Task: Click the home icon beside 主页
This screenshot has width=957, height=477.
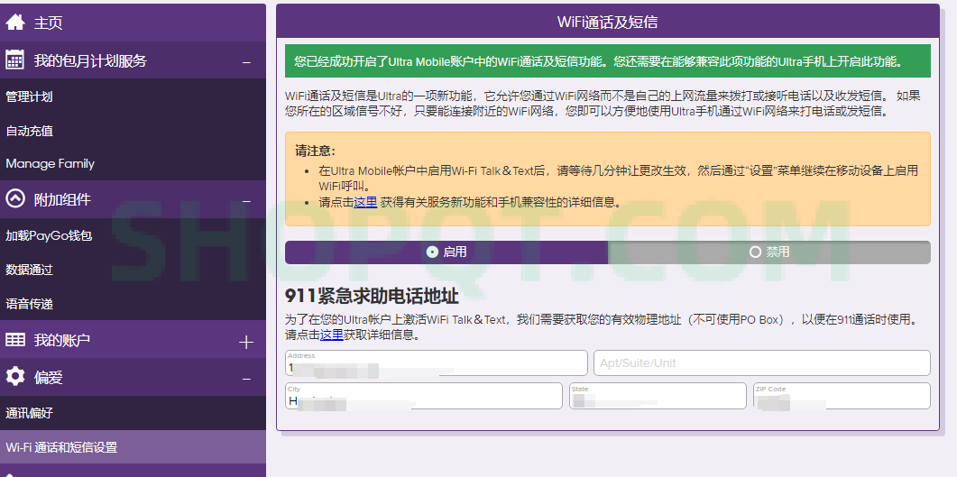Action: [x=15, y=23]
